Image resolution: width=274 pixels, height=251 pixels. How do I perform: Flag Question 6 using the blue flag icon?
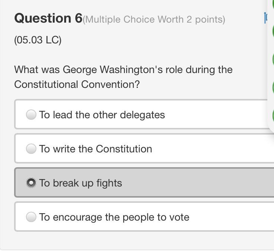(265, 18)
